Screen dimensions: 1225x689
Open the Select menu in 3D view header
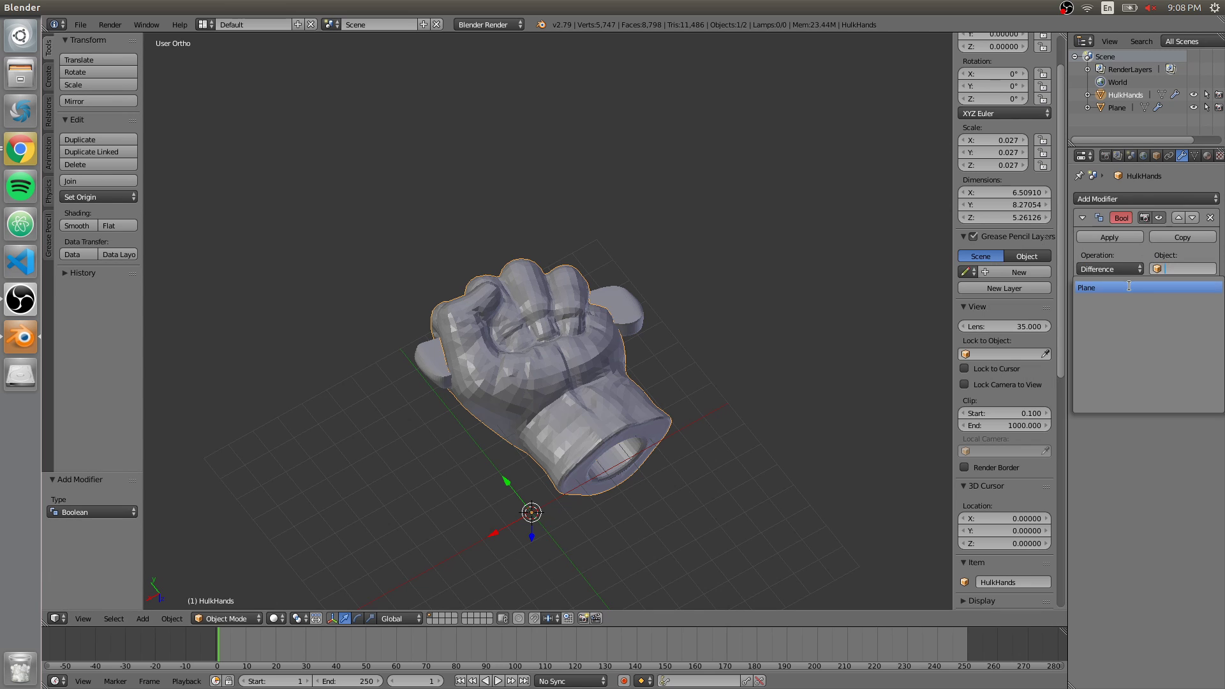pyautogui.click(x=114, y=618)
